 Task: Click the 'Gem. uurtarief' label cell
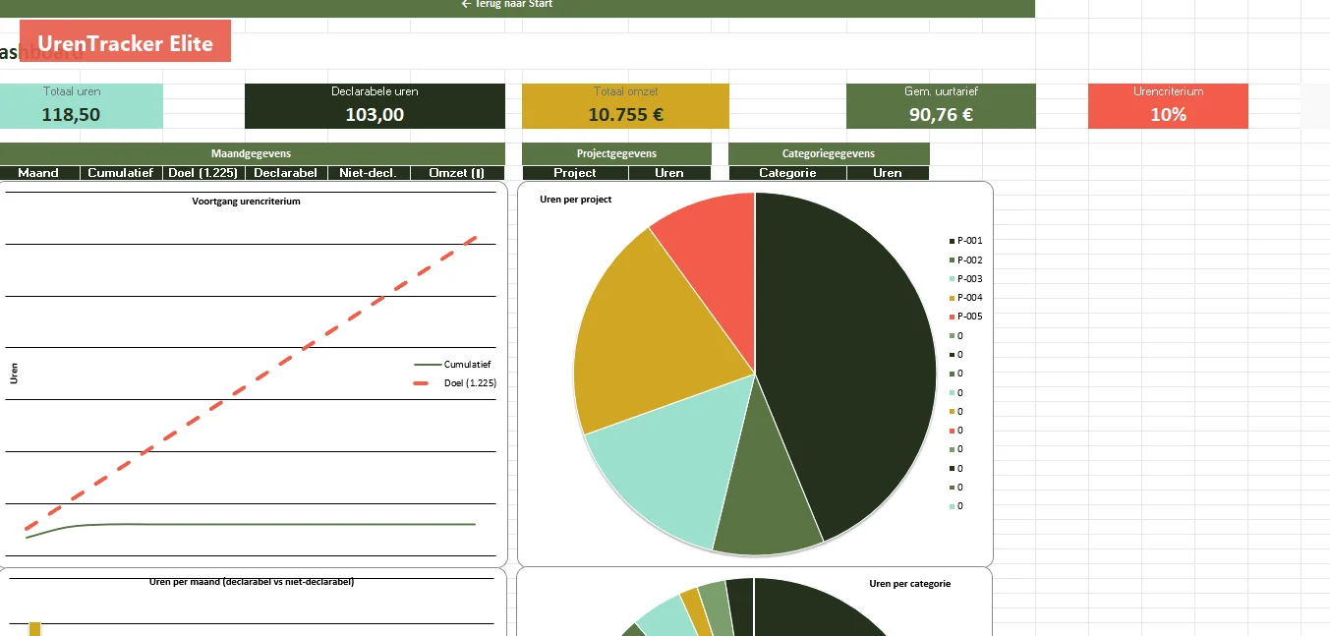click(x=941, y=91)
